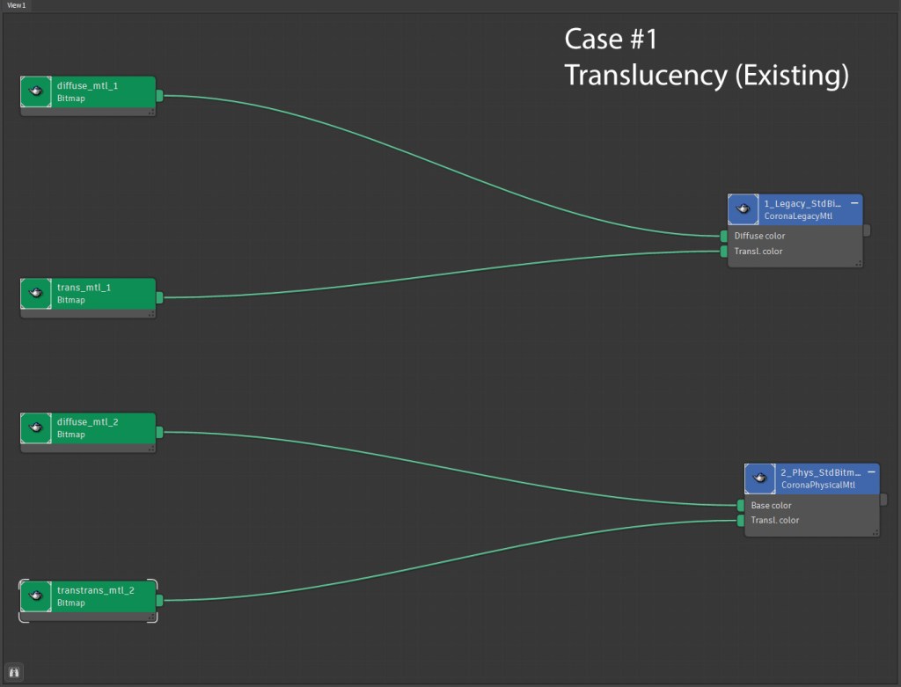Collapse the 1_Legacy_StdBi material node
The height and width of the screenshot is (687, 901).
(x=854, y=203)
